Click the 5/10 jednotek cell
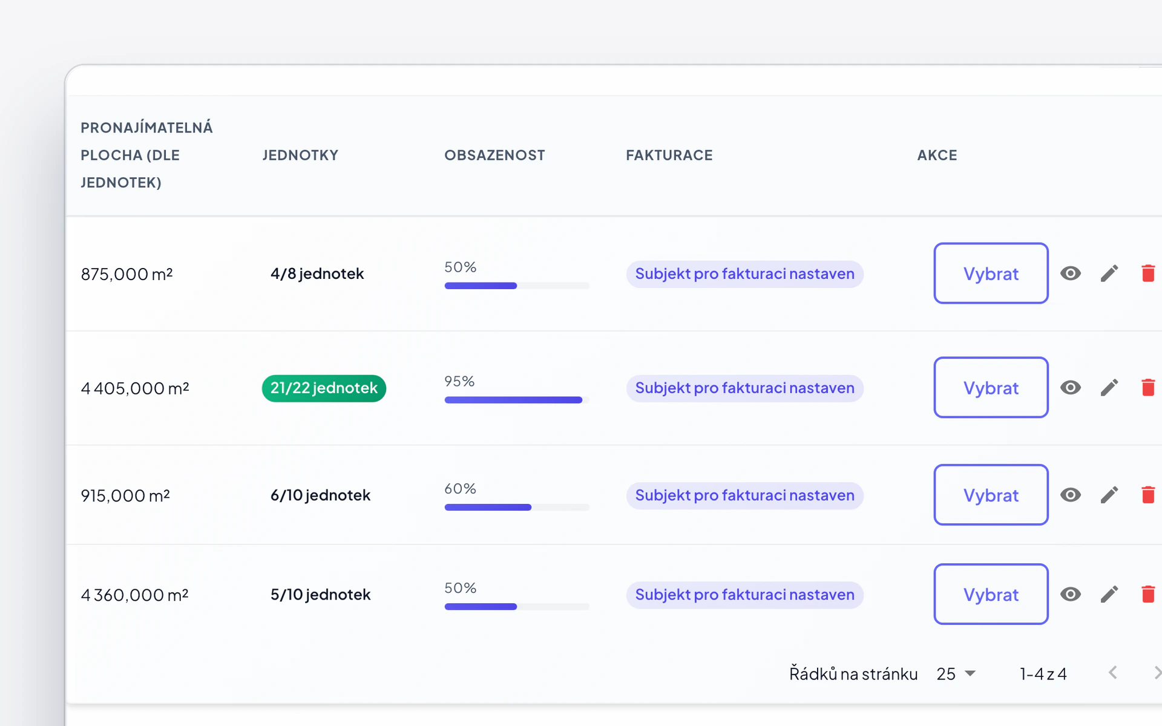 coord(320,594)
